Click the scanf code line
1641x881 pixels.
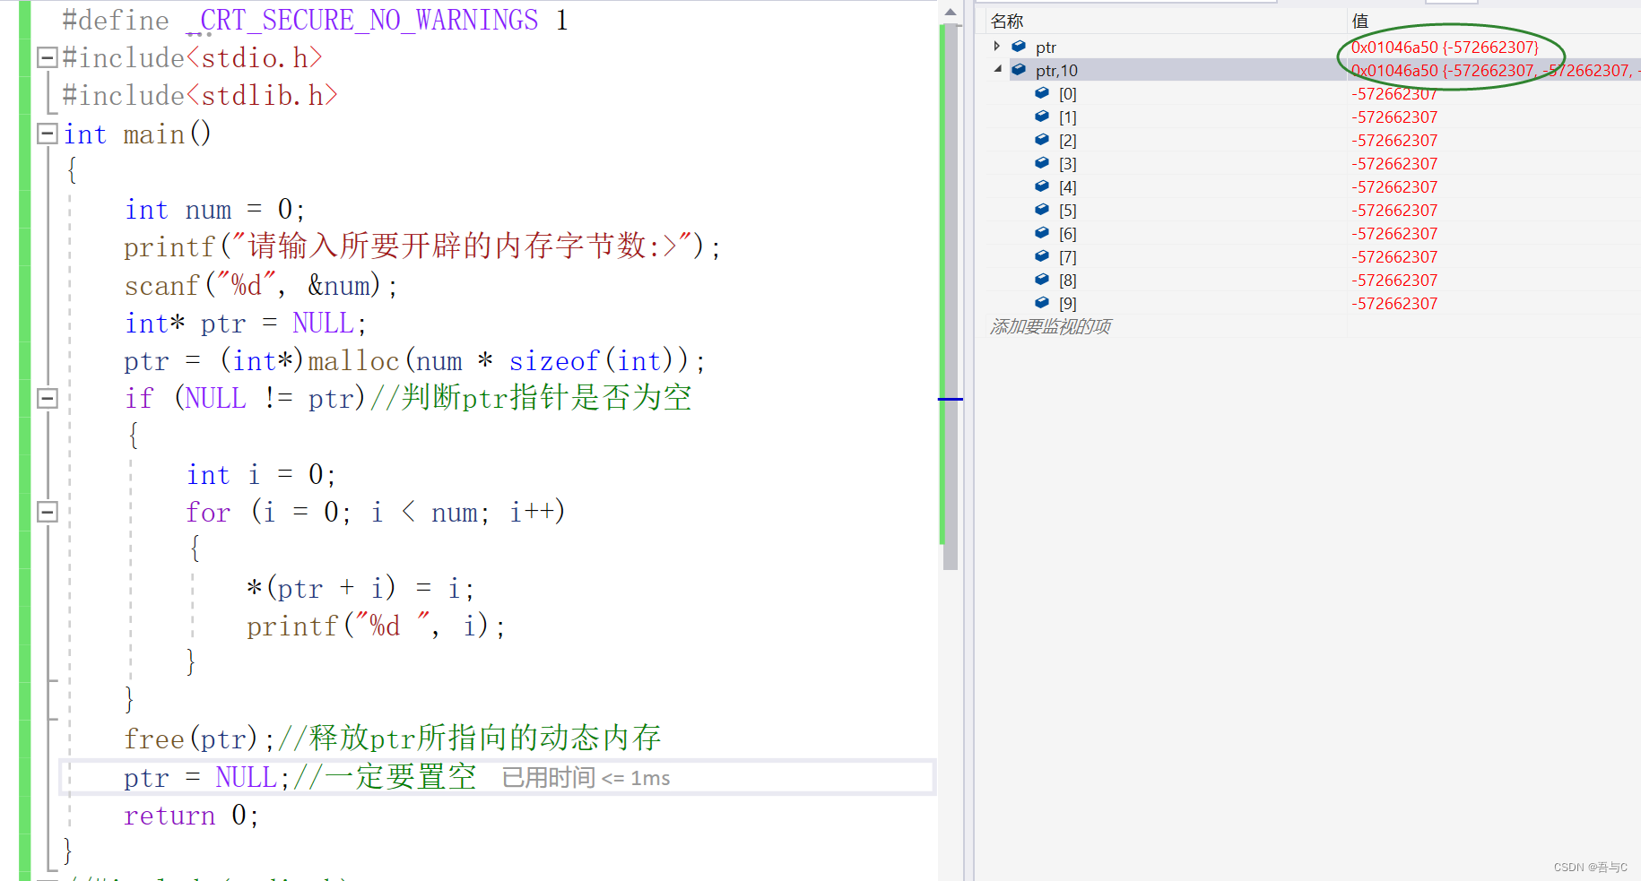coord(260,285)
